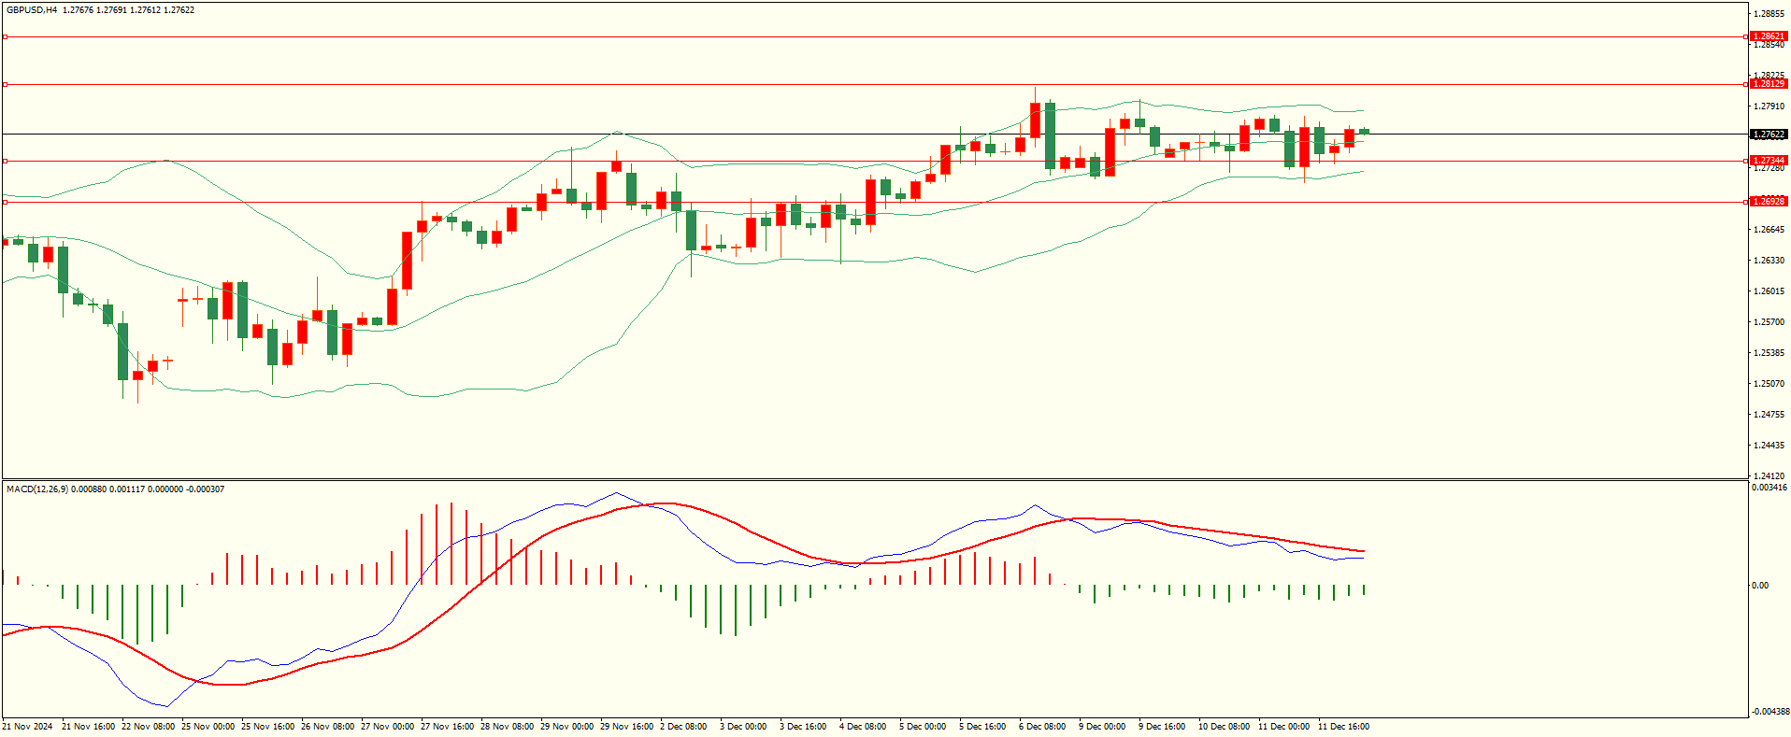Click the MACD 0.00 zero-level scale label
This screenshot has height=737, width=1791.
[1759, 586]
